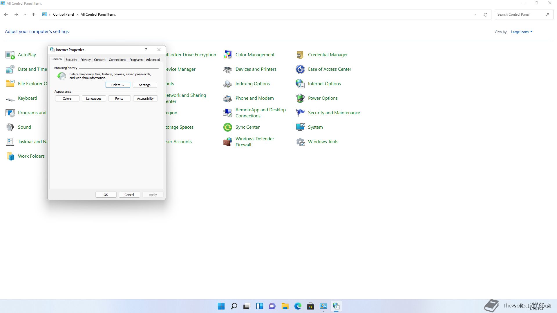Open the Phone and Modem icon
This screenshot has height=313, width=557.
point(228,98)
